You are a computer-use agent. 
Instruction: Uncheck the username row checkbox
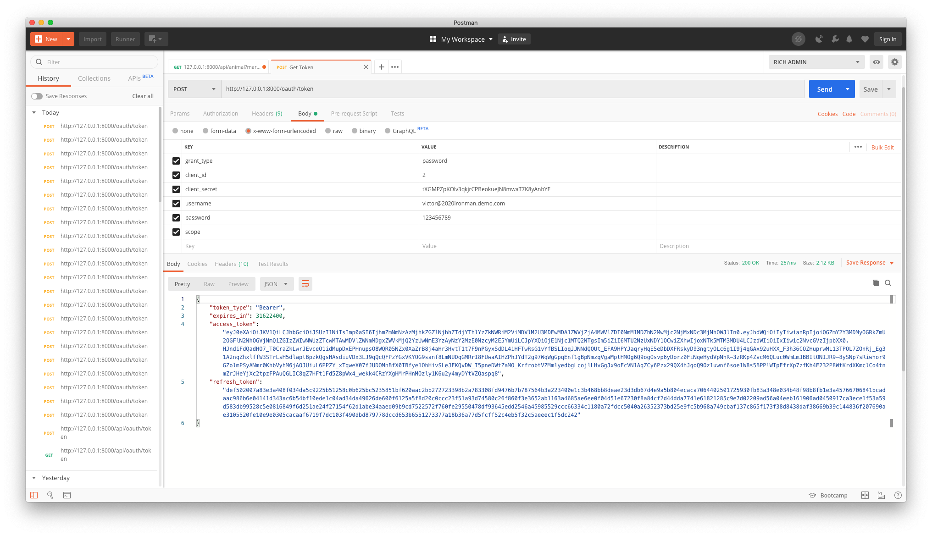[x=176, y=204]
